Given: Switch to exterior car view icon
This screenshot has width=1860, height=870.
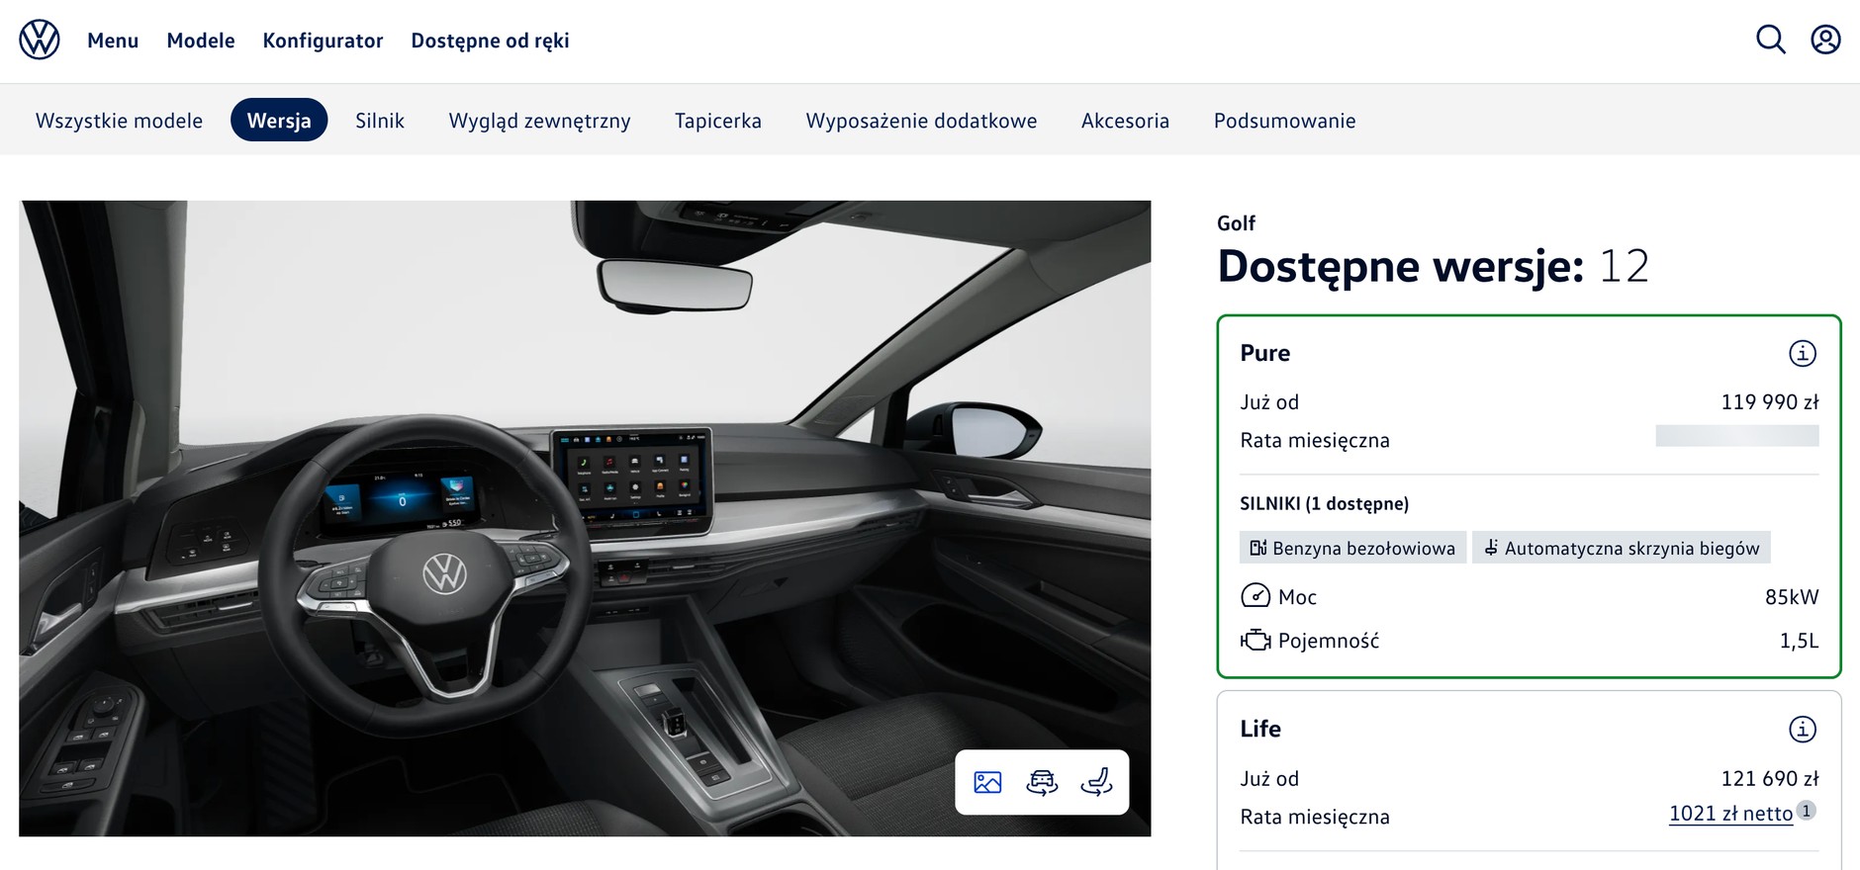Looking at the screenshot, I should click(1042, 782).
